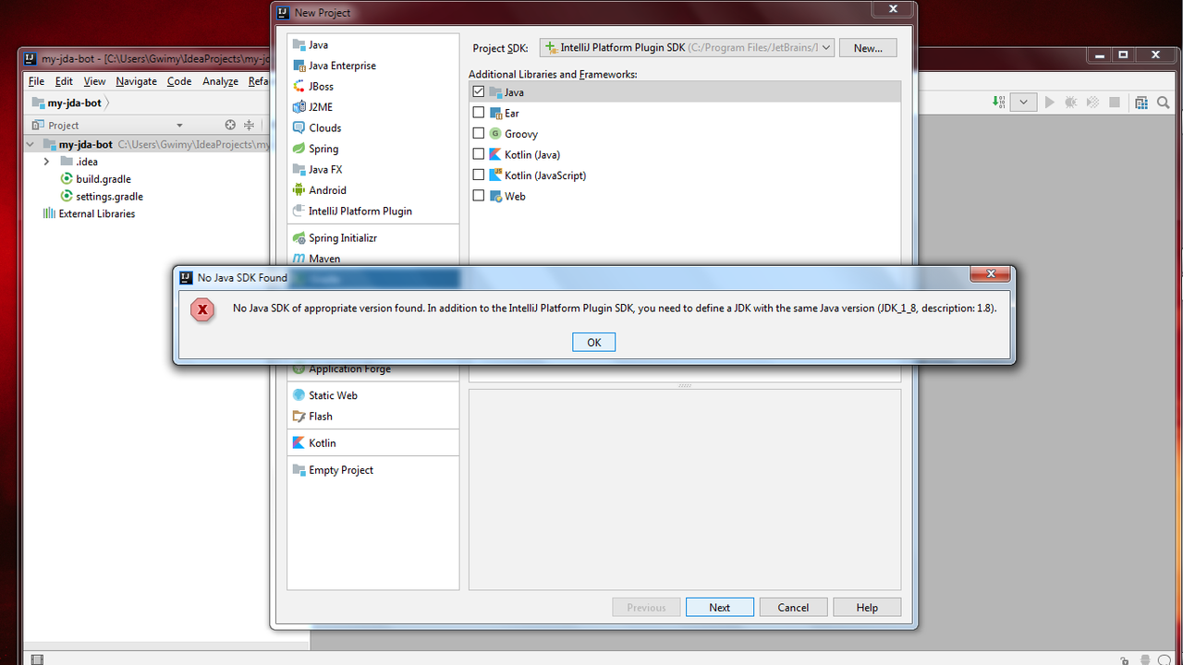Image resolution: width=1183 pixels, height=665 pixels.
Task: Click the Previous button in wizard
Action: click(646, 607)
